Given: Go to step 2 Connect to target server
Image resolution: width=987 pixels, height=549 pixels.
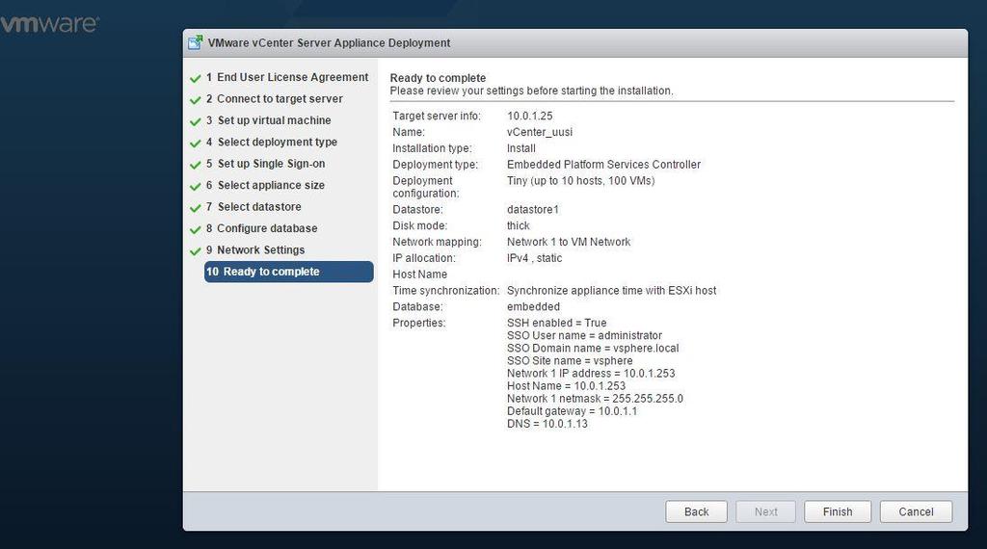Looking at the screenshot, I should point(275,99).
